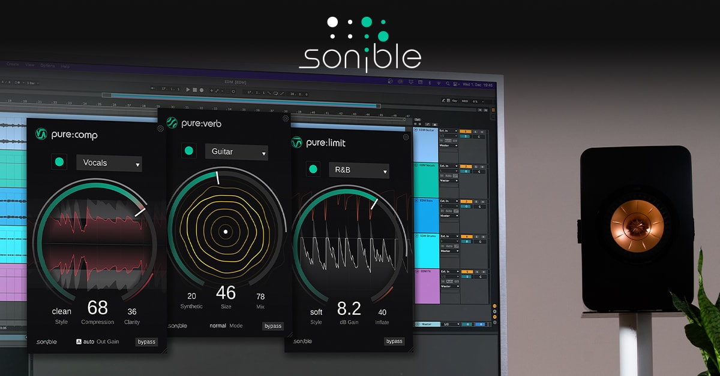720x376 pixels.
Task: Open pure:comp settings gear
Action: click(161, 128)
